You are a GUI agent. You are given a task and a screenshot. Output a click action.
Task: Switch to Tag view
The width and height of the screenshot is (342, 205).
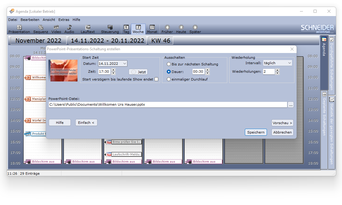coord(126,29)
